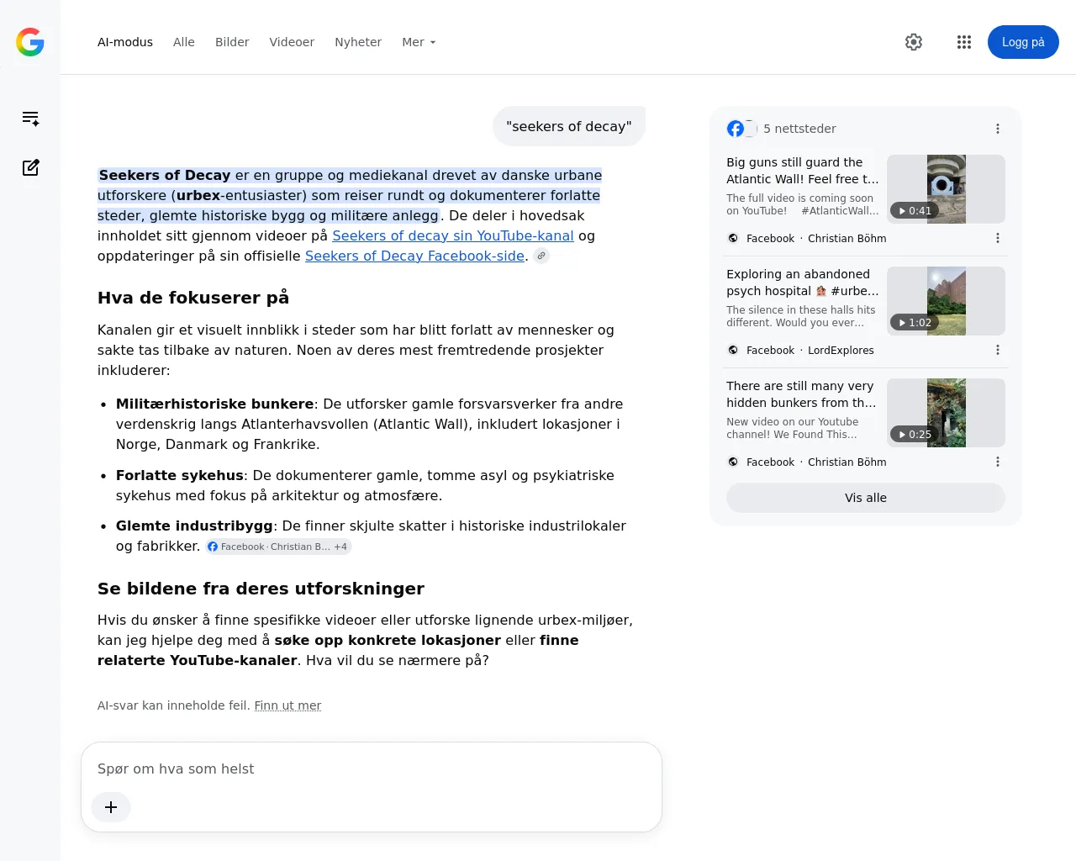Open the Finn ut mer link
The width and height of the screenshot is (1076, 861).
[x=287, y=705]
